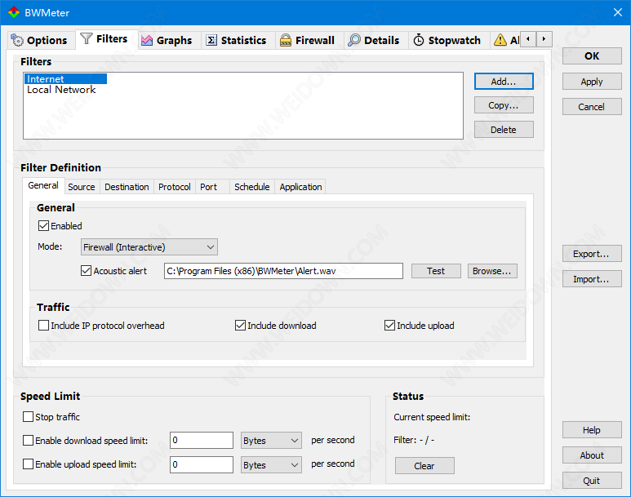The width and height of the screenshot is (631, 497).
Task: Click the chart icon on Graphs tab
Action: tap(147, 40)
